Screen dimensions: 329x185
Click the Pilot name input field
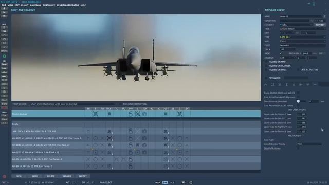[x=302, y=45]
